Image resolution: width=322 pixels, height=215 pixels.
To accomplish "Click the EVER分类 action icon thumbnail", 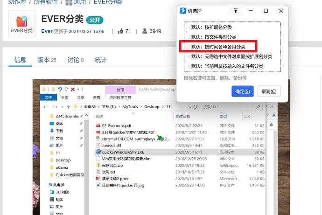I will (21, 24).
